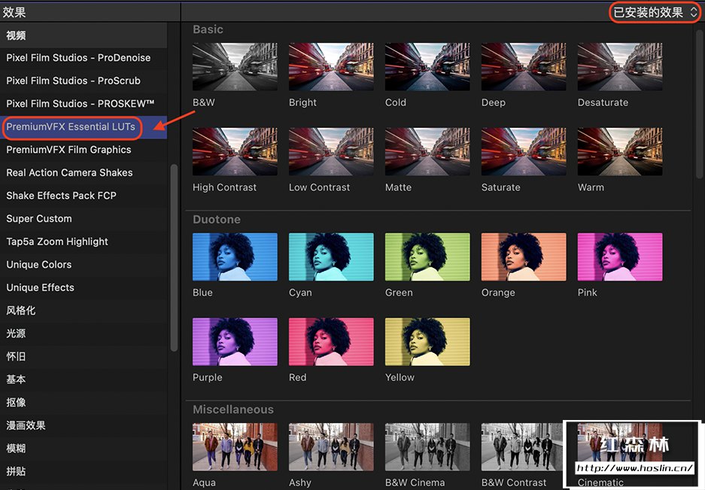
Task: Click the B&W effect thumbnail
Action: click(x=235, y=67)
